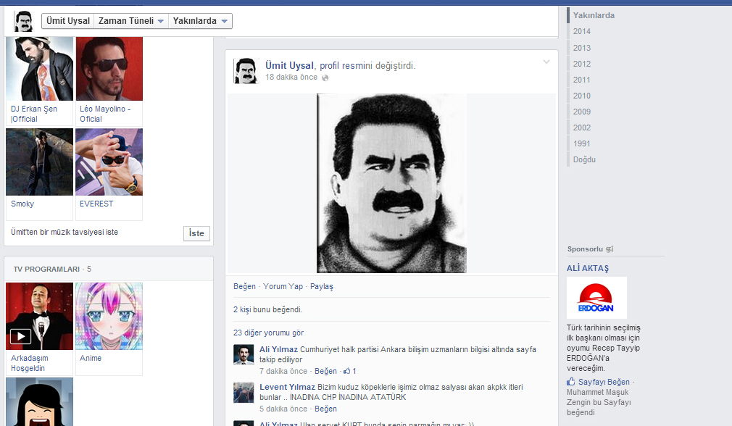Click the Ali Yılmaz commenter name
Viewport: 732px width, 426px height.
tap(278, 349)
